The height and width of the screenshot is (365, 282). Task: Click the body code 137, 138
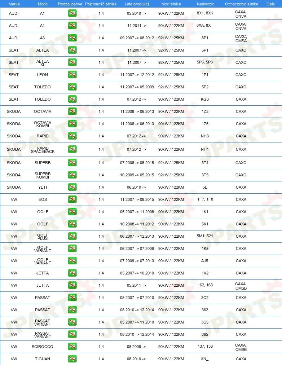[x=205, y=346]
